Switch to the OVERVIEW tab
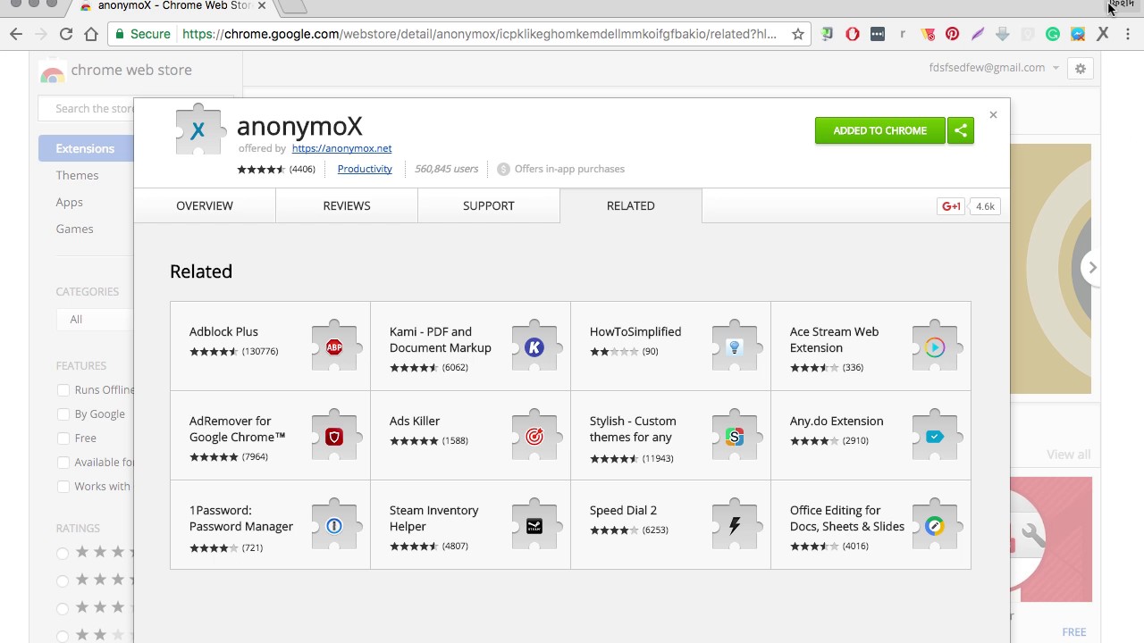1144x643 pixels. [x=205, y=205]
